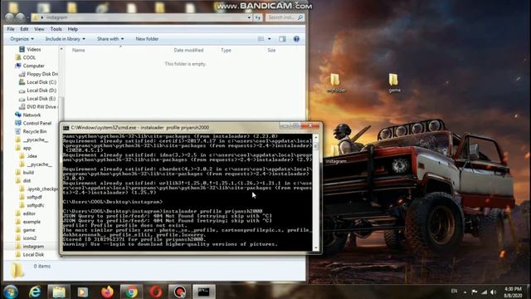The image size is (531, 299).
Task: Select Videos in the navigation pane
Action: click(x=30, y=50)
